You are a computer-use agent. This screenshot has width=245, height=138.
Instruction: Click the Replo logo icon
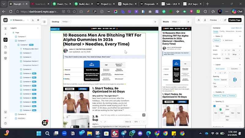pyautogui.click(x=6, y=20)
